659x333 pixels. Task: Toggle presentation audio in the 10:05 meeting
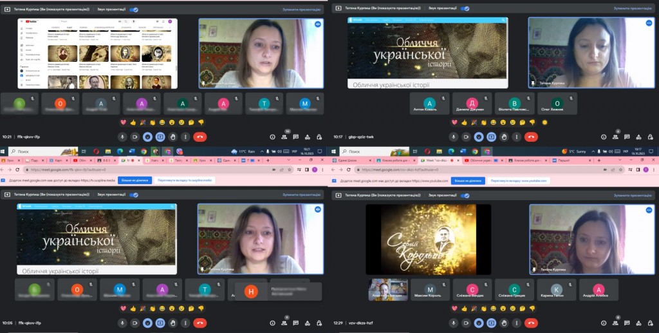134,195
